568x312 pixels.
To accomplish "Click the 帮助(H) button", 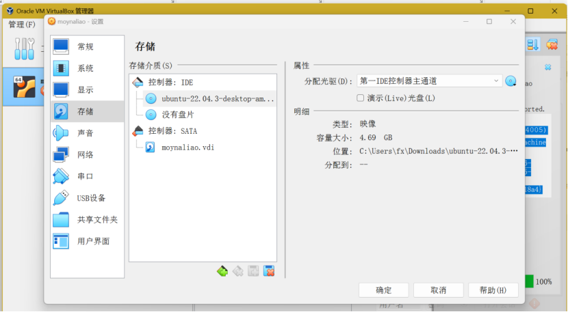I will click(493, 290).
